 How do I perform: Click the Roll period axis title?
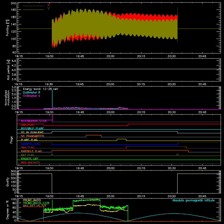8,70
